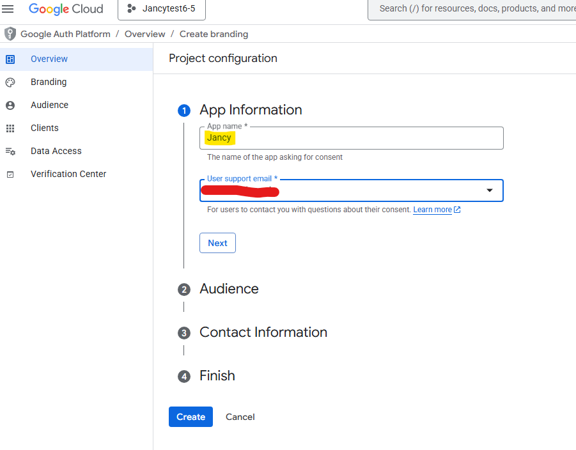Click the Project configuration heading
576x450 pixels.
[223, 58]
